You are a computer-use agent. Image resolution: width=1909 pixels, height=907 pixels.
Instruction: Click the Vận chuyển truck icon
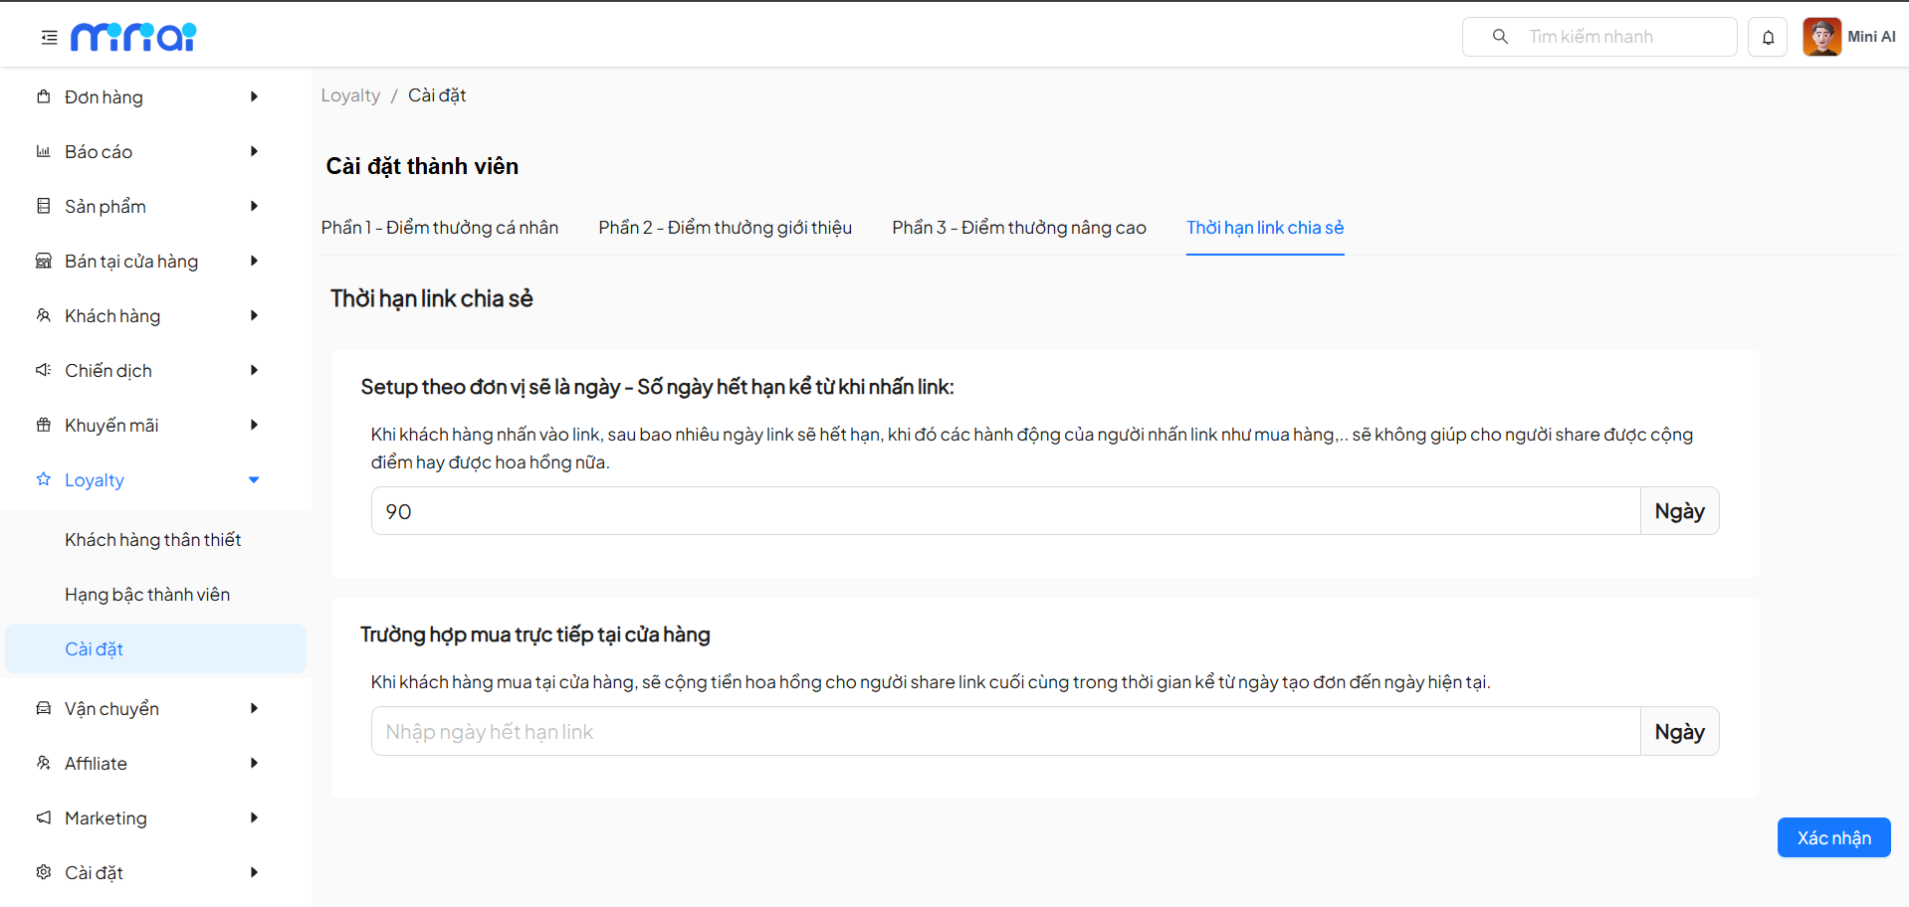pos(44,708)
